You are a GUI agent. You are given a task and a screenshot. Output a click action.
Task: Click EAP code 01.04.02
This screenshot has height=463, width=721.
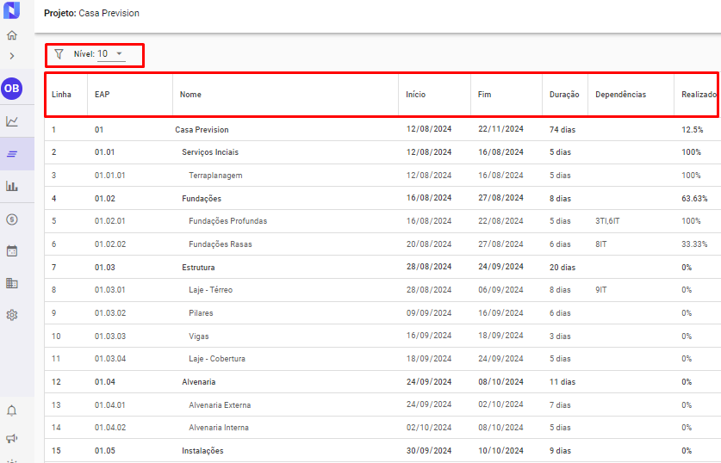coord(110,427)
